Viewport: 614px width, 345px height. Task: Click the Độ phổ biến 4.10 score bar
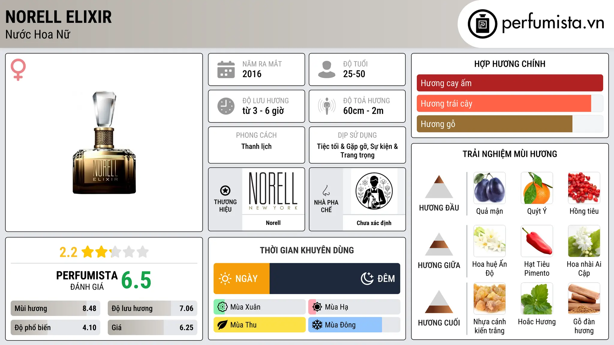[x=55, y=328]
